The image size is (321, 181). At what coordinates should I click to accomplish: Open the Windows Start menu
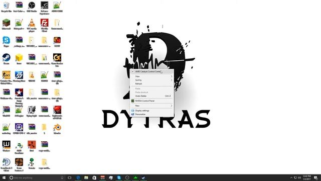point(4,177)
